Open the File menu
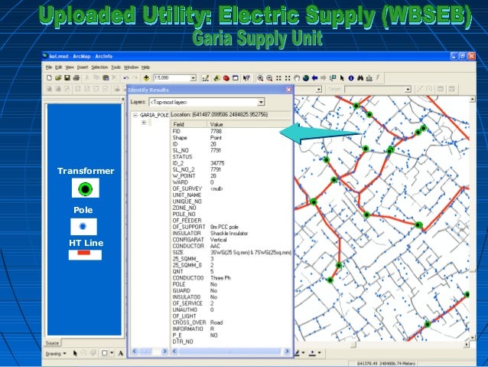 point(49,67)
